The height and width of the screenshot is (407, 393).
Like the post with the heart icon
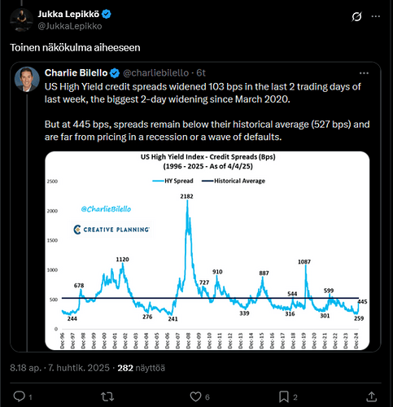(x=195, y=397)
